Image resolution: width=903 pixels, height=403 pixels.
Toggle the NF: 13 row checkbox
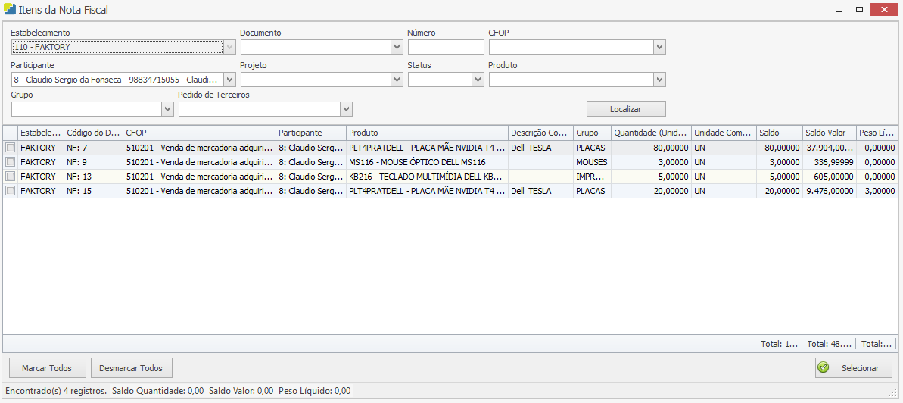coord(11,177)
